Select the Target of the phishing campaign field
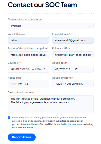This screenshot has width=101, height=144. pos(28,55)
